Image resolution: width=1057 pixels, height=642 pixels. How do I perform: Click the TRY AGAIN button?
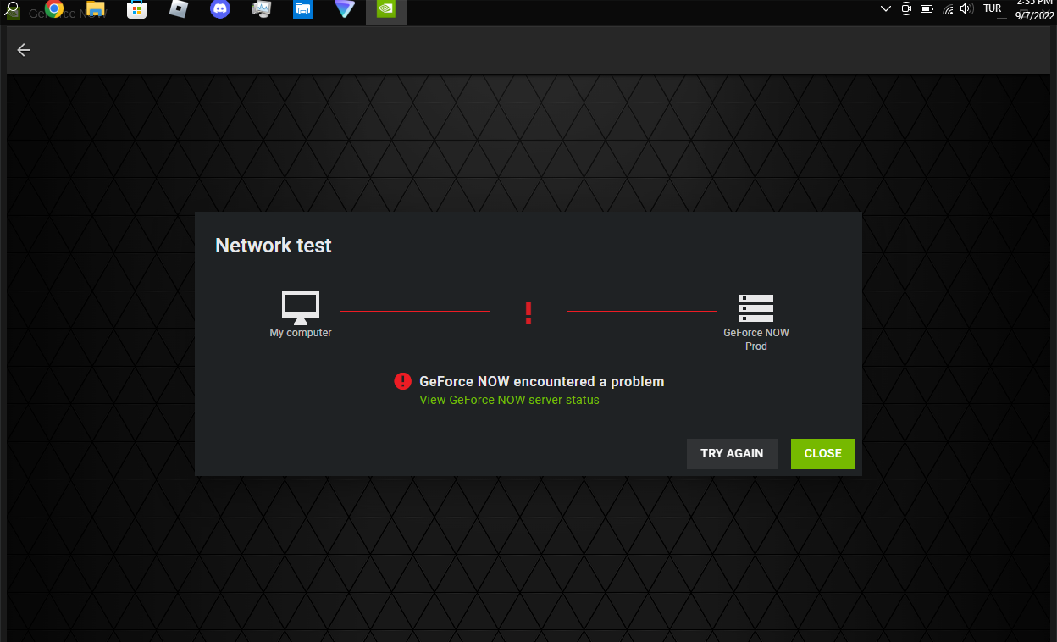click(732, 453)
